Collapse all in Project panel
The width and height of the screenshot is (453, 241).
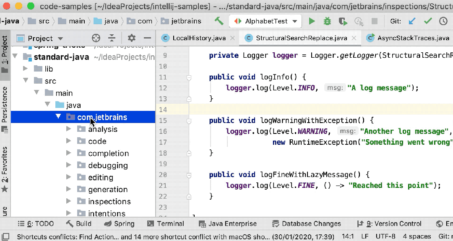click(112, 38)
